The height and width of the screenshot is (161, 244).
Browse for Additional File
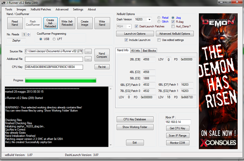88,59
